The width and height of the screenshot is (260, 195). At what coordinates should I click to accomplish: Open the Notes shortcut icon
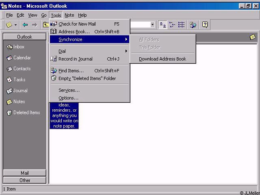pos(9,102)
